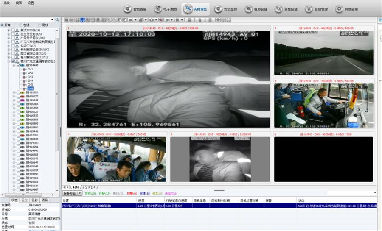The image size is (382, 231).
Task: Collapse the 川H14943 vehicle node
Action: 14,65
